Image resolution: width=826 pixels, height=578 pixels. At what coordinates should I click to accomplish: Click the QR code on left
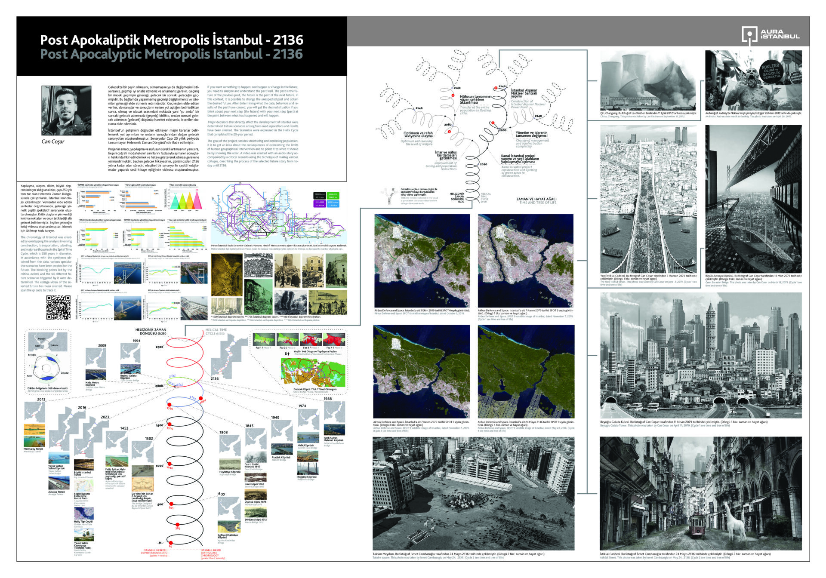[x=58, y=307]
